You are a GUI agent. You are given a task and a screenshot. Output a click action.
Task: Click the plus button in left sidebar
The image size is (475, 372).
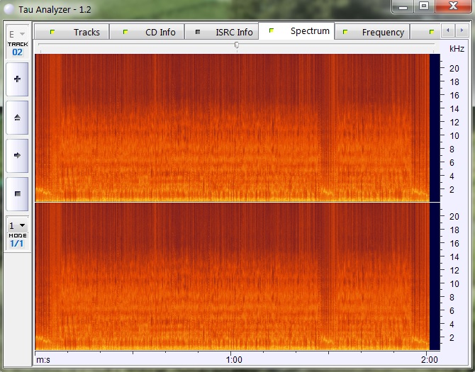coord(17,79)
